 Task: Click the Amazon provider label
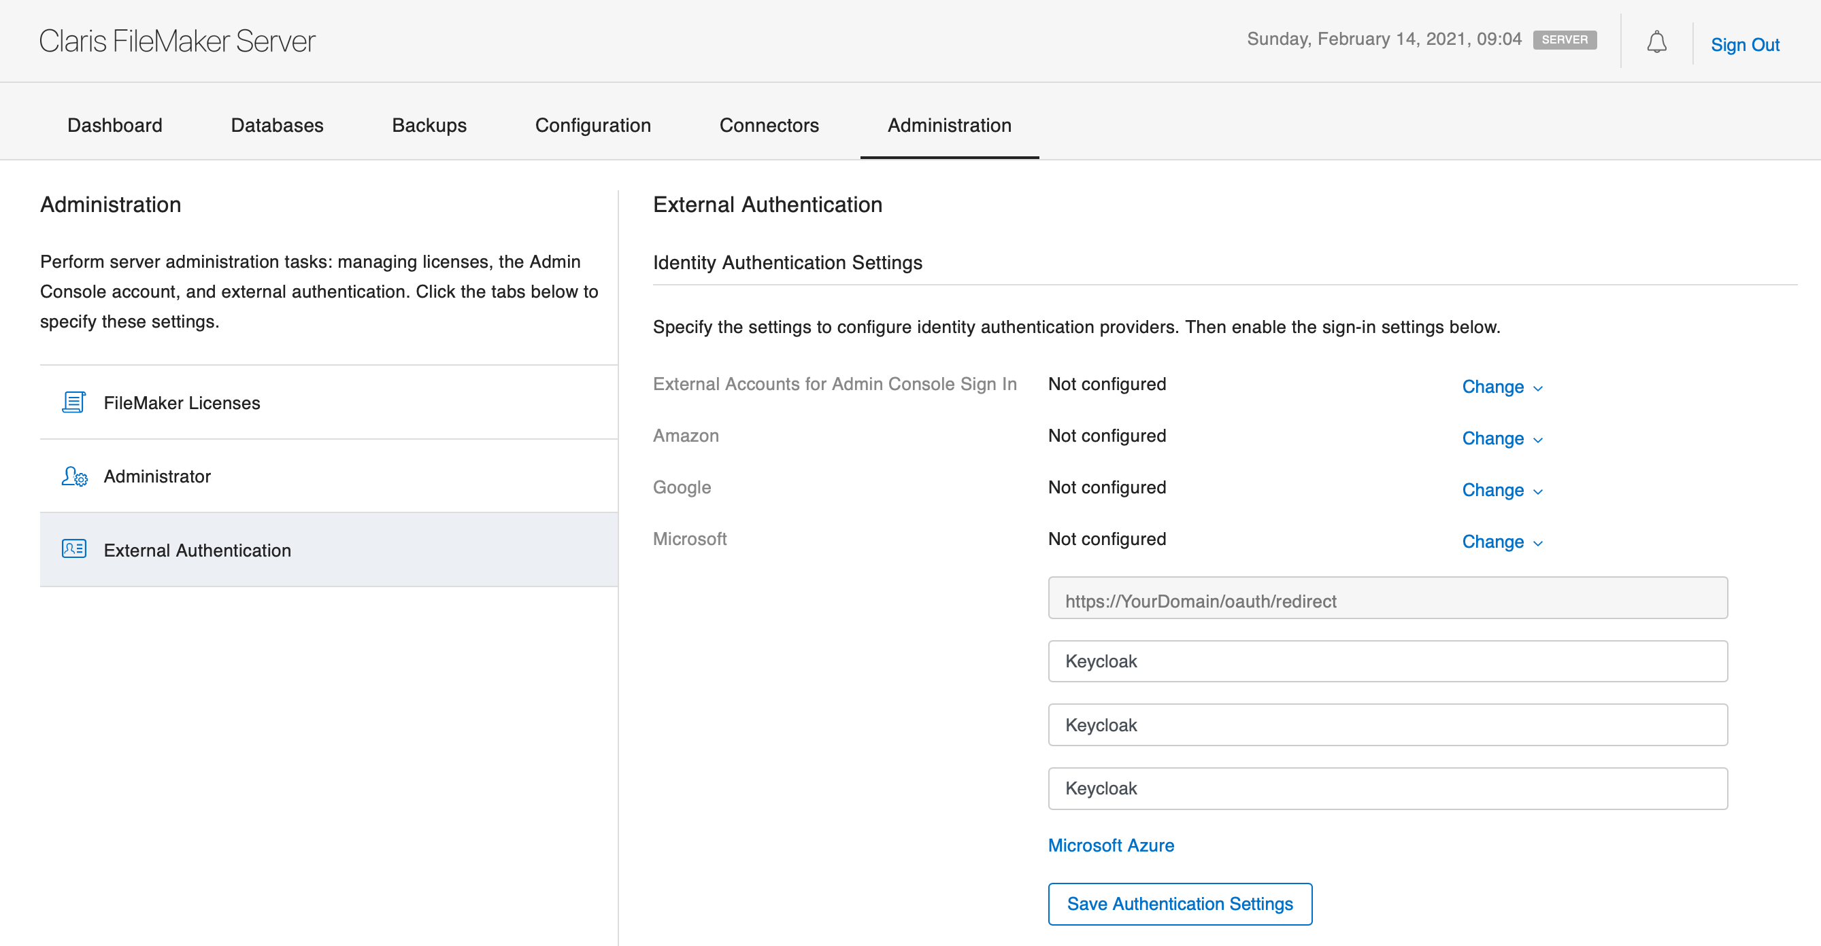point(686,435)
